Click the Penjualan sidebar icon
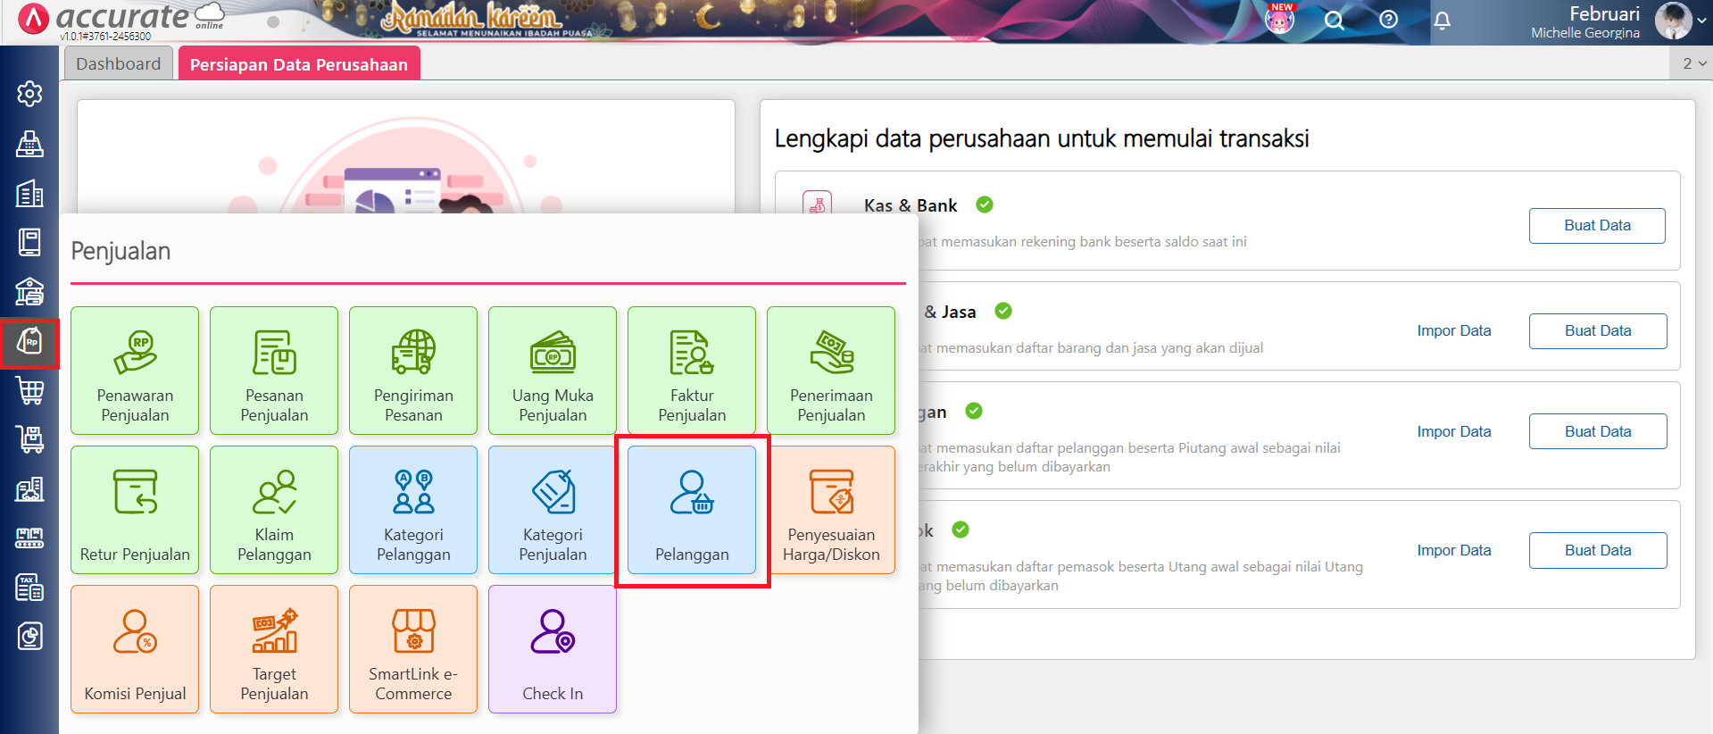 (29, 343)
